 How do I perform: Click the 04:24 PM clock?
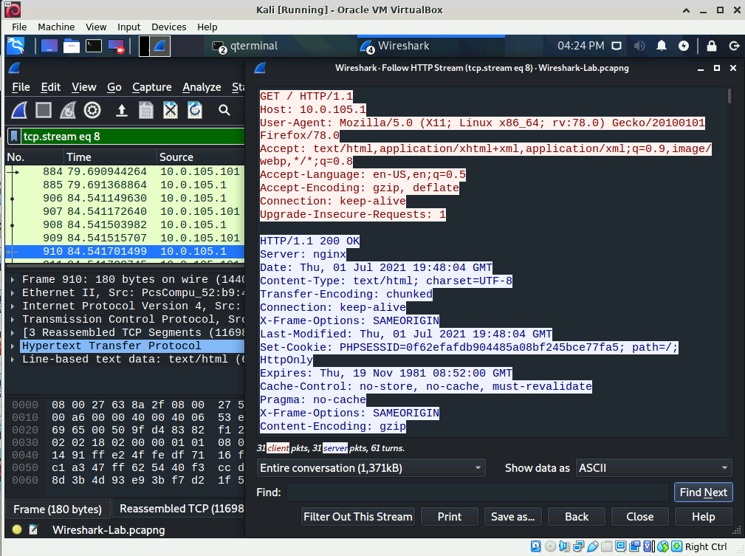pos(580,46)
